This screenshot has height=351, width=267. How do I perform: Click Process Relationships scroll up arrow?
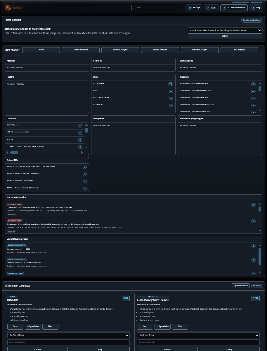coord(260,204)
